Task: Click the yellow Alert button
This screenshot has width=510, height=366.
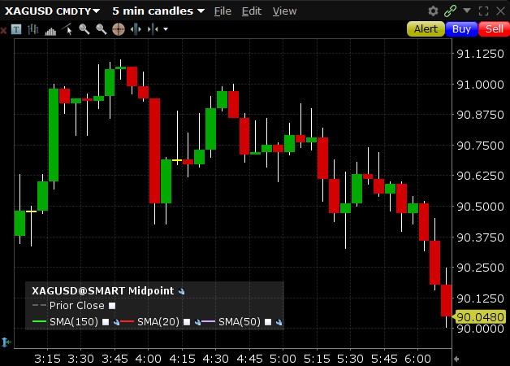Action: pyautogui.click(x=426, y=29)
